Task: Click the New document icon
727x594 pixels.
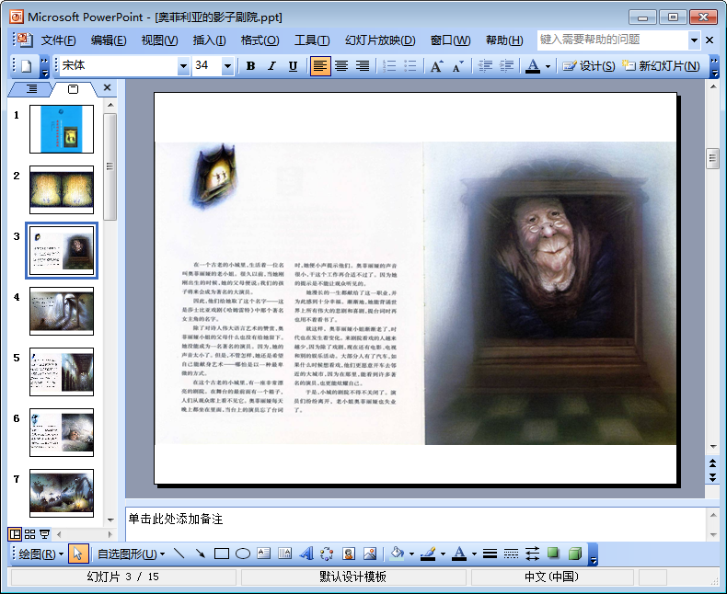Action: click(27, 66)
